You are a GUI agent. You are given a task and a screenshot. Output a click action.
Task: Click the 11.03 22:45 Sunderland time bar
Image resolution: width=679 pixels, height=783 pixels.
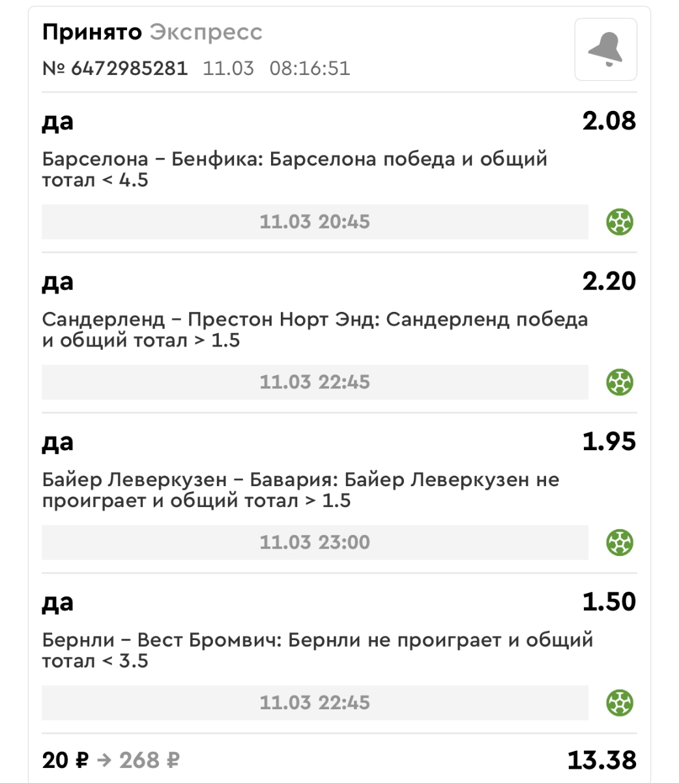tap(315, 382)
